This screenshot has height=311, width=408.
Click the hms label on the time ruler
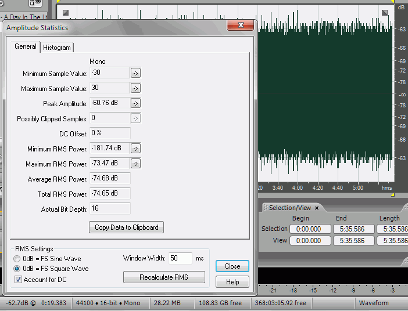pos(386,187)
